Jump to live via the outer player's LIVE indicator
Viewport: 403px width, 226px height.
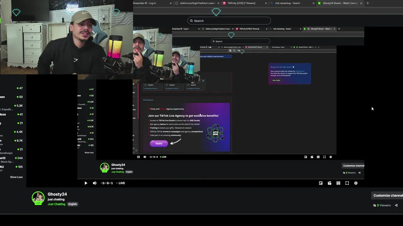[121, 183]
